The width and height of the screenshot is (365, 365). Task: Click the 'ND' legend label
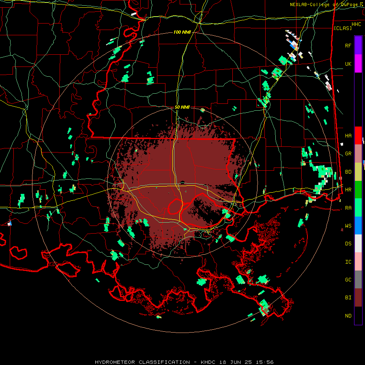point(348,316)
